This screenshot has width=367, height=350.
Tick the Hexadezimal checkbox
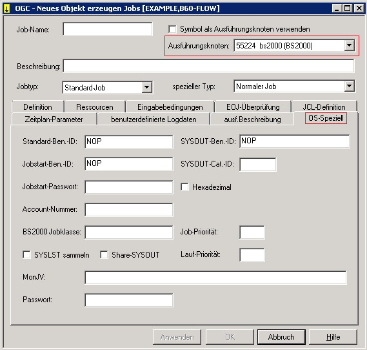click(184, 187)
